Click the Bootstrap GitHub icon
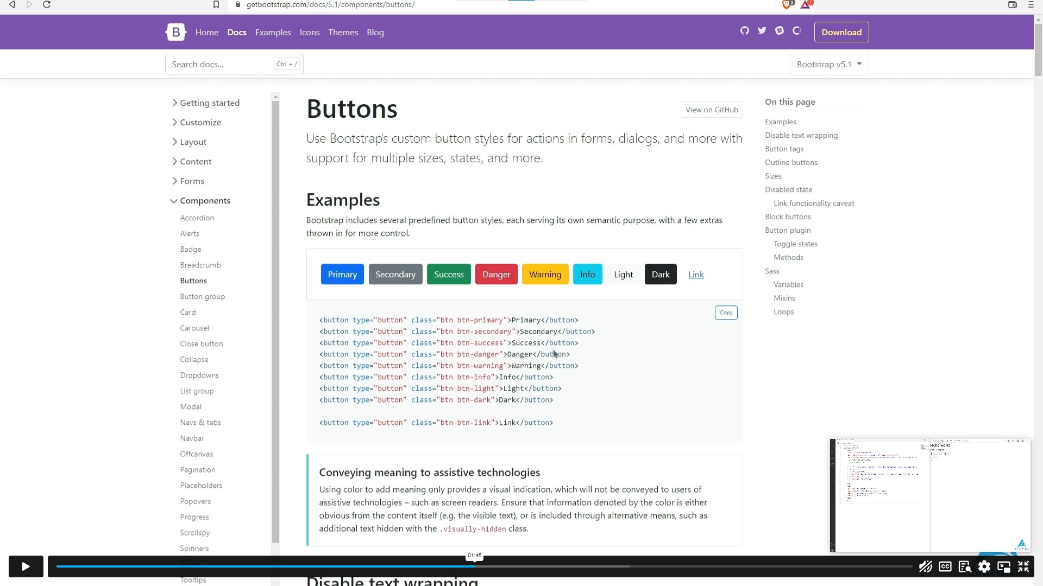 745,31
